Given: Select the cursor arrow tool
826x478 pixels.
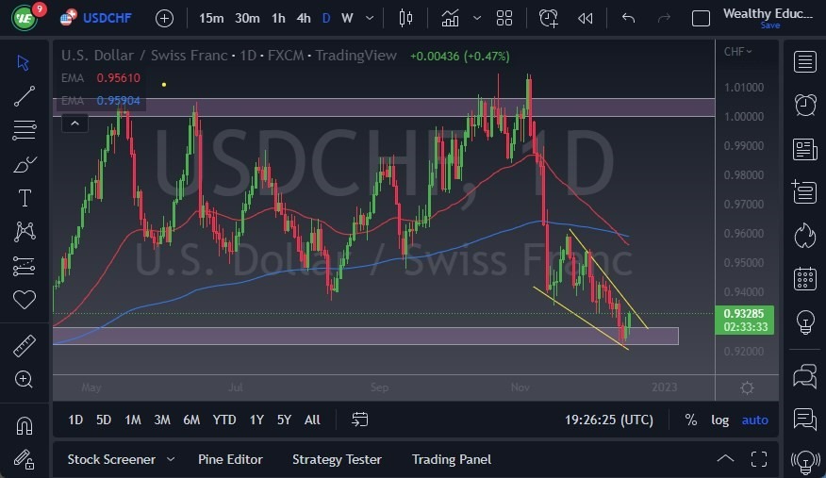Looking at the screenshot, I should [x=24, y=62].
